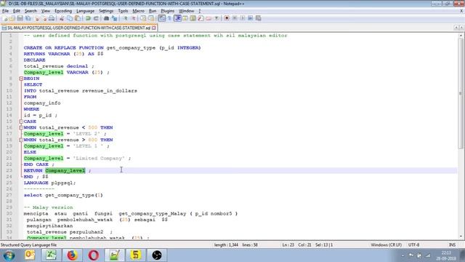The height and width of the screenshot is (262, 465).
Task: Toggle file monitoring (eye icon)
Action: point(217,18)
